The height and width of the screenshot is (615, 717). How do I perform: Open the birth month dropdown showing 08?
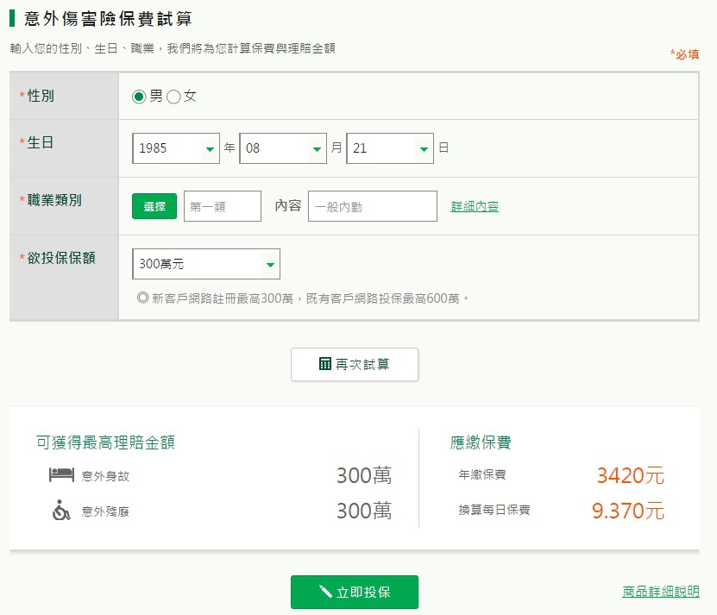(283, 148)
